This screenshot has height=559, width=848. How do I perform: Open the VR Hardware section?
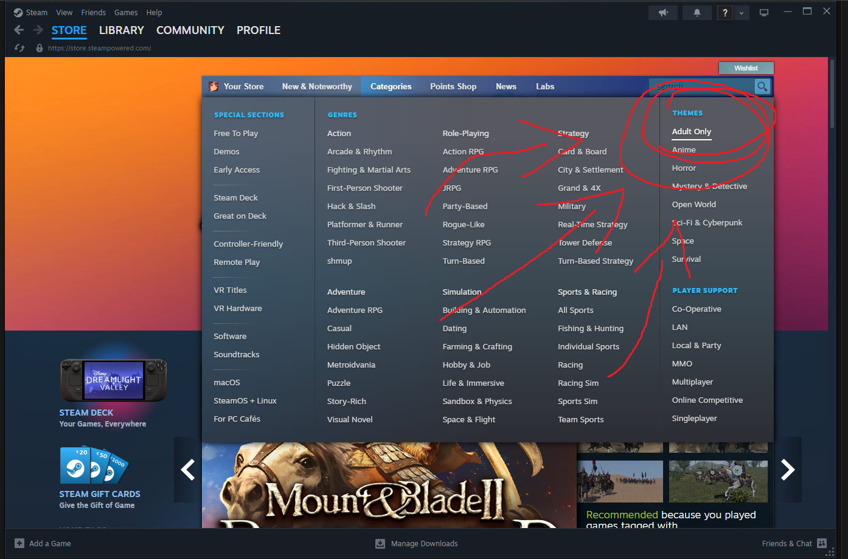click(x=238, y=308)
